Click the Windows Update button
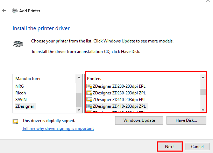213x153 pixels. click(x=139, y=120)
